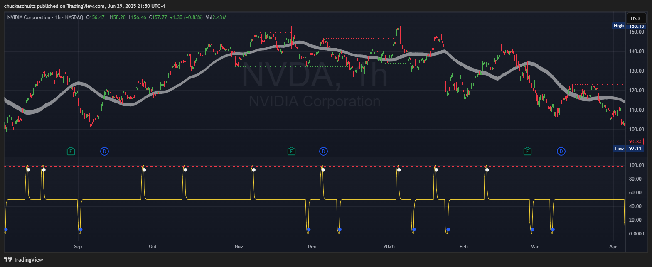Click 140.00 on the price axis

636,51
